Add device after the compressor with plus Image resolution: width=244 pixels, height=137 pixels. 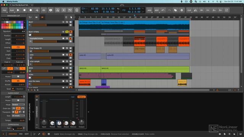click(x=88, y=112)
